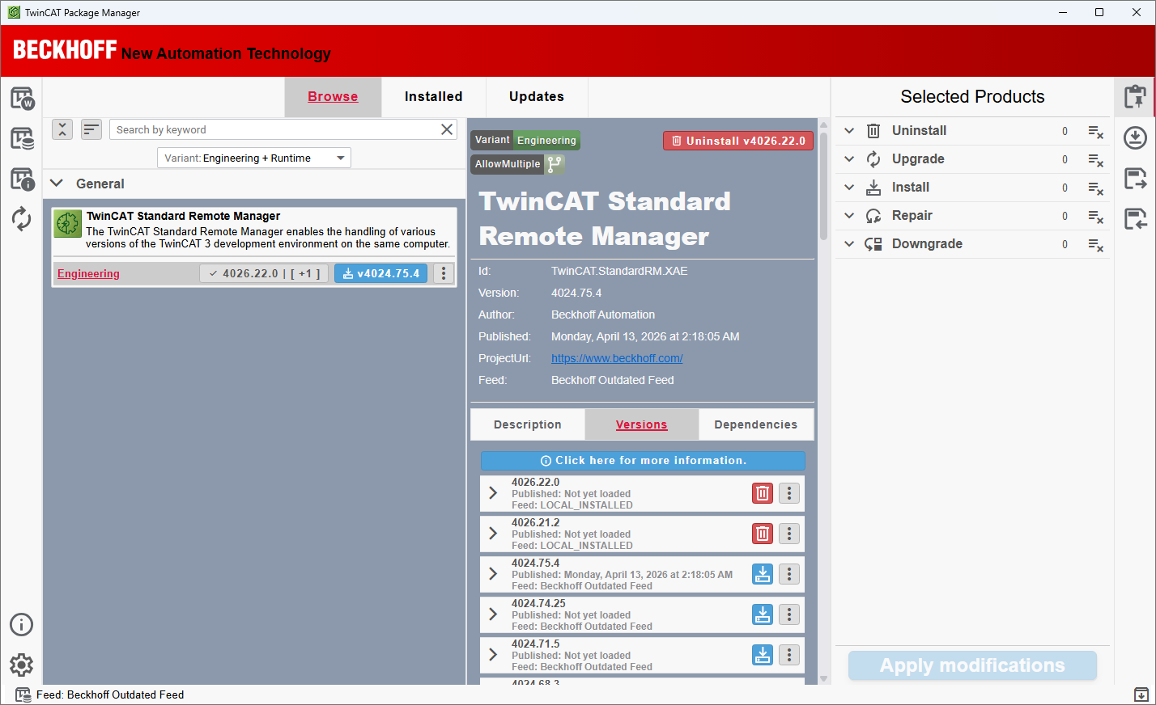The width and height of the screenshot is (1156, 705).
Task: Clear the Upgrade list with its remove icon
Action: click(x=1095, y=160)
